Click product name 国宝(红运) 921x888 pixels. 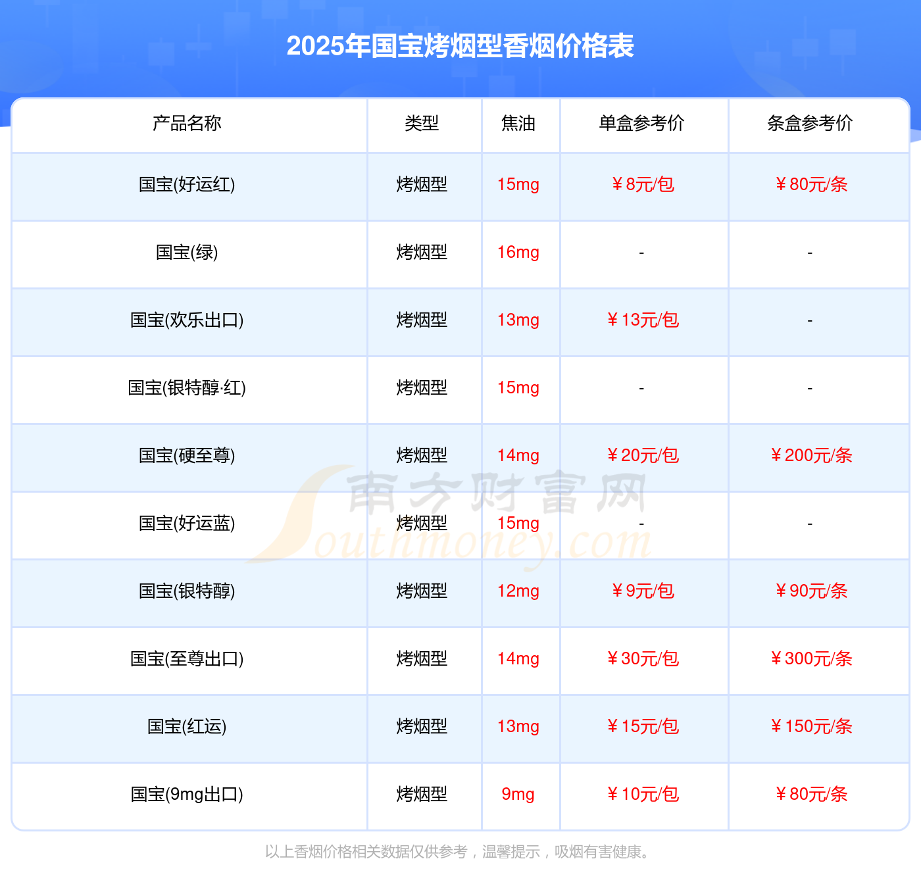pyautogui.click(x=187, y=727)
